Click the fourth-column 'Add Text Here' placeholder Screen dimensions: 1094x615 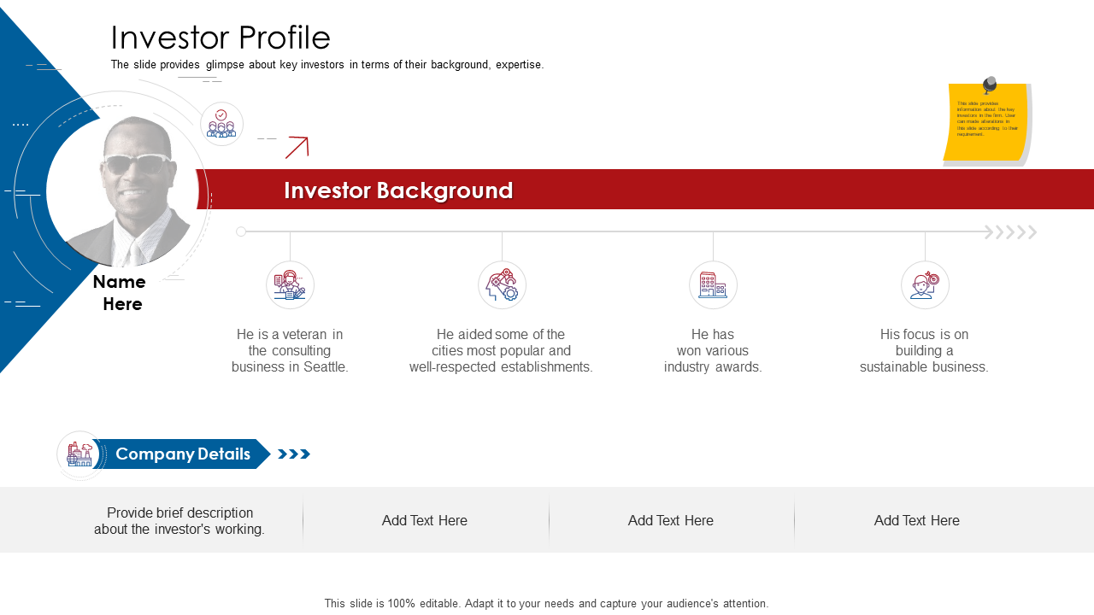(x=917, y=520)
